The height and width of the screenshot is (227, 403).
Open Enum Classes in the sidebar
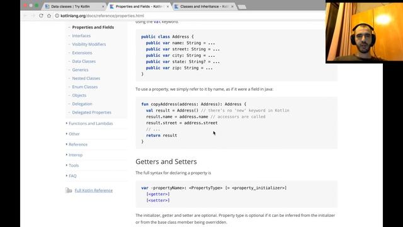(x=85, y=87)
